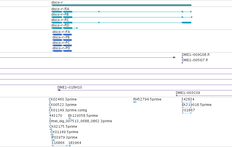Screen dimensions: 232x147
Task: Click the disco-r-PA protein bar
Action: click(x=62, y=35)
